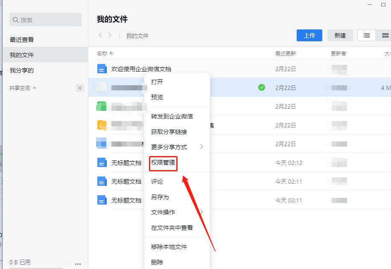Switch to grid view layout
The image size is (391, 269).
pyautogui.click(x=385, y=35)
